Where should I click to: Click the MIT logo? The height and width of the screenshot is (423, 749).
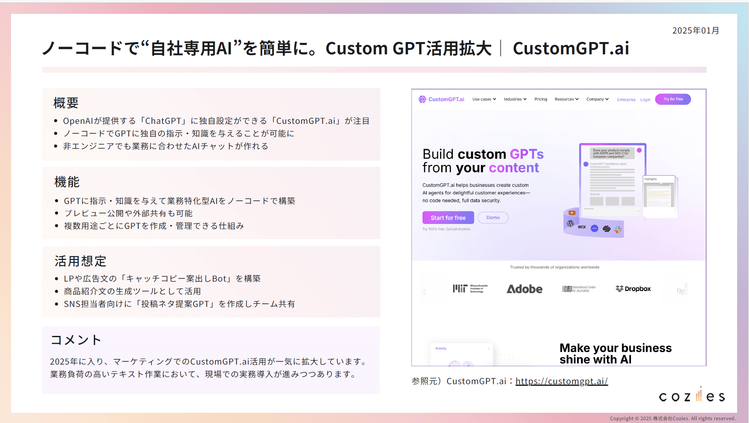coord(470,289)
